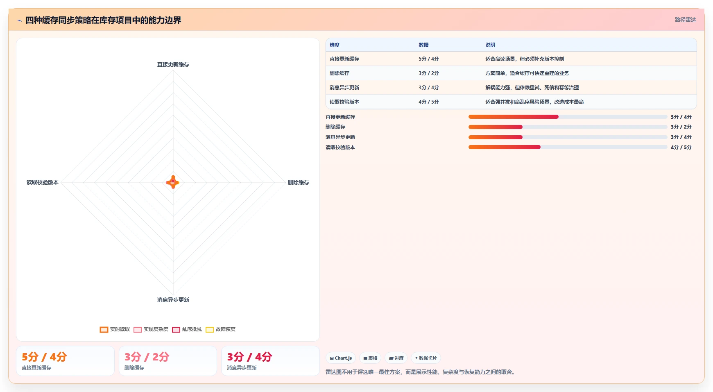Viewport: 713px width, 392px height.
Task: Click the 3分 / 4分 消息异步更新 summary card
Action: 270,361
